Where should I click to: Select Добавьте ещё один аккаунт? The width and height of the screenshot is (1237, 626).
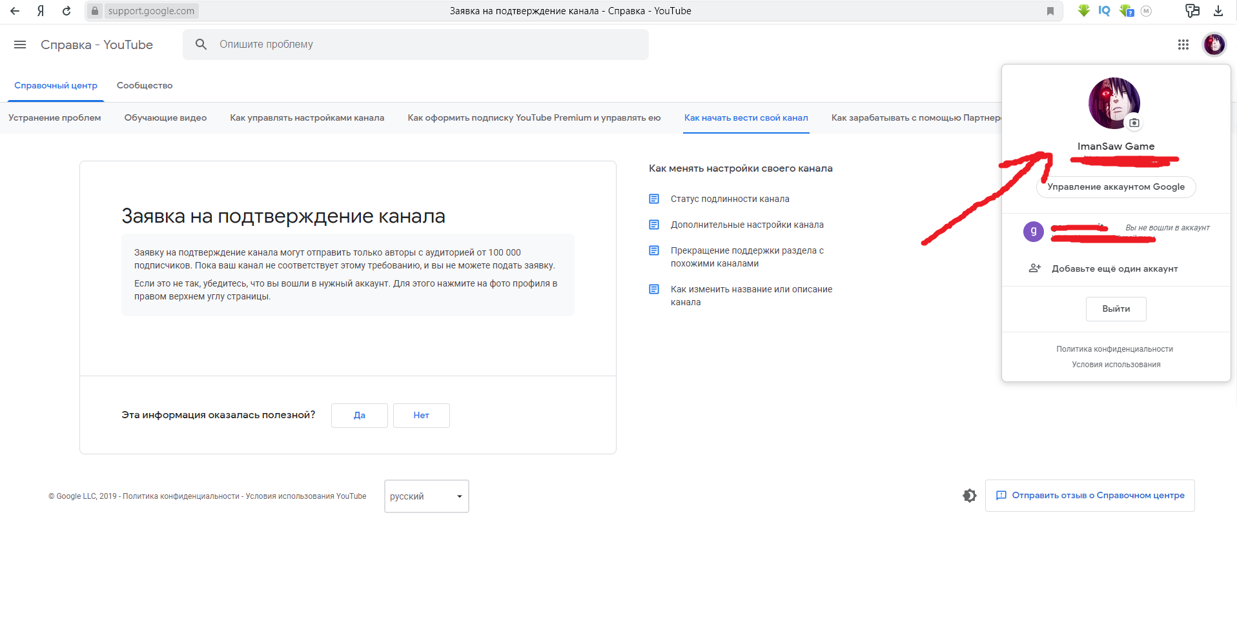1115,268
